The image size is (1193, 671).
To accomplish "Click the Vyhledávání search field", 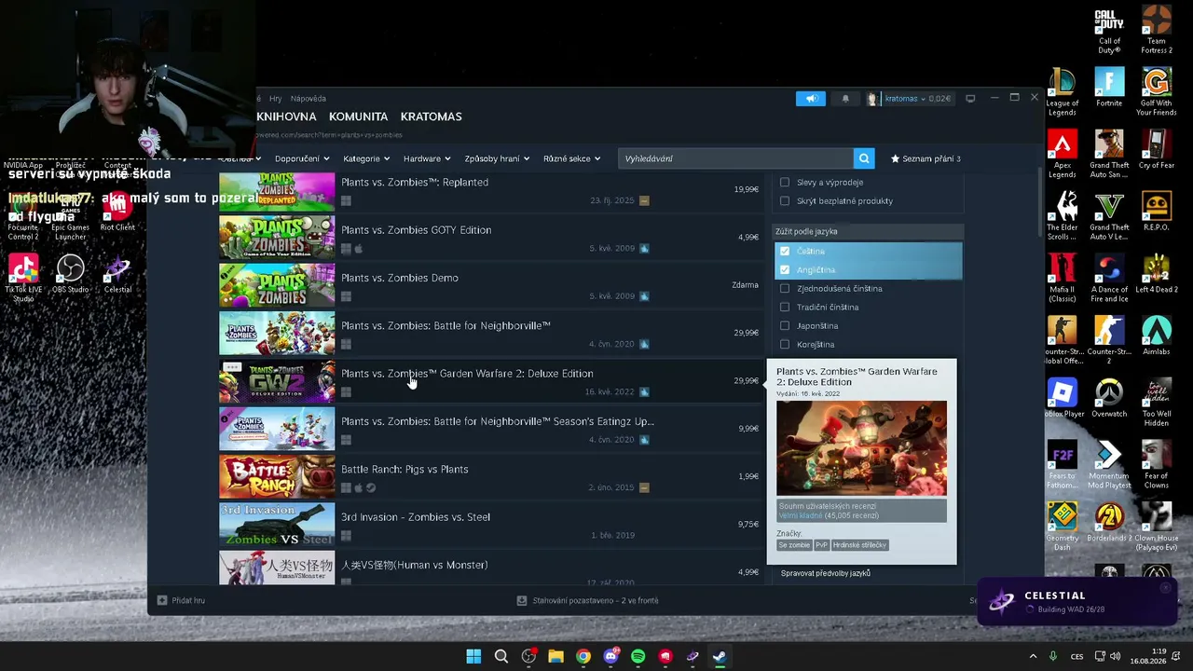I will coord(735,158).
